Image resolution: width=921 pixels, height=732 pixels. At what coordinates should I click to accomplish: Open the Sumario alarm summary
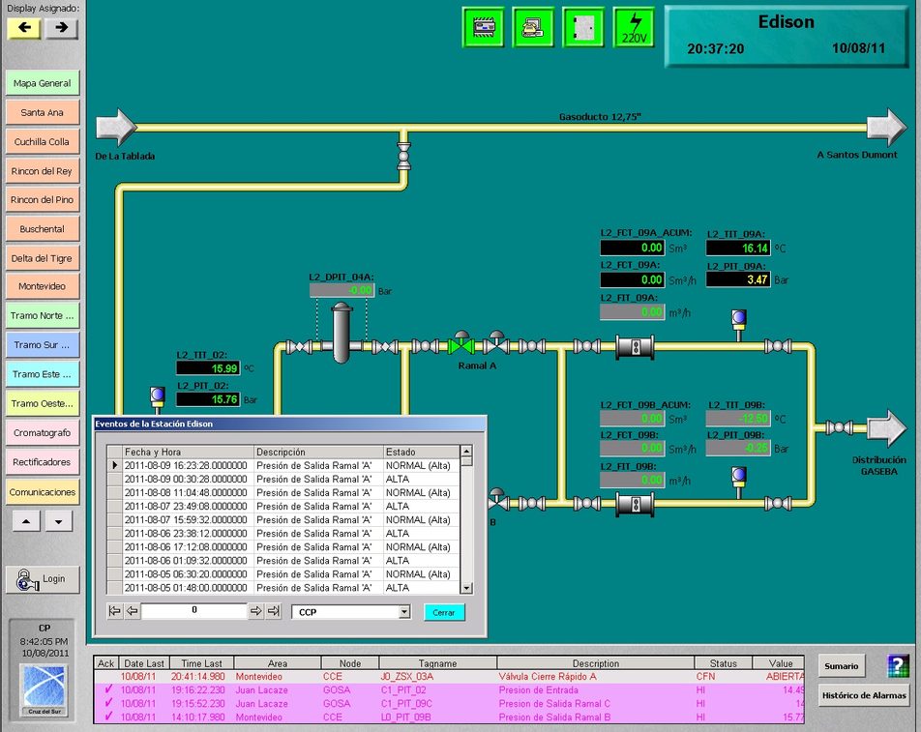841,666
